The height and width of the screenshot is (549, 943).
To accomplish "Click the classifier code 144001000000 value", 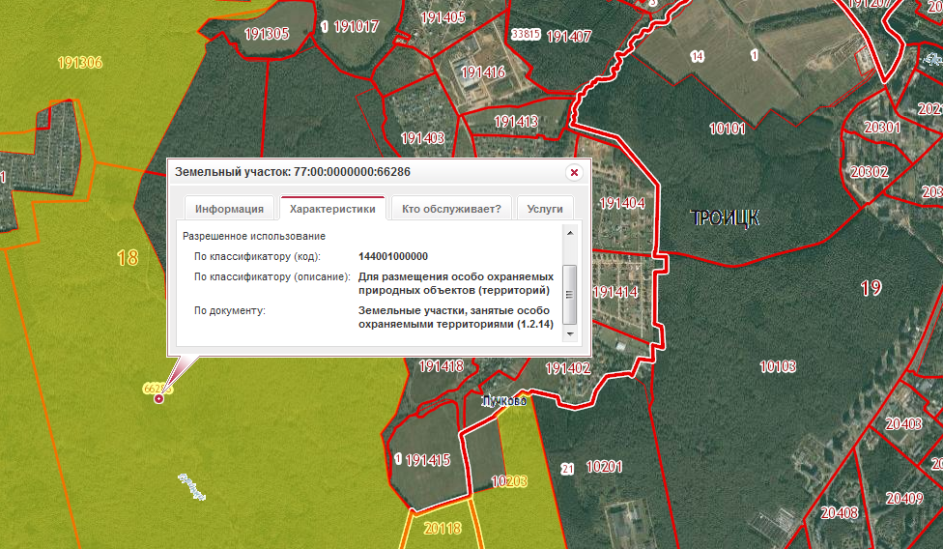I will (393, 256).
